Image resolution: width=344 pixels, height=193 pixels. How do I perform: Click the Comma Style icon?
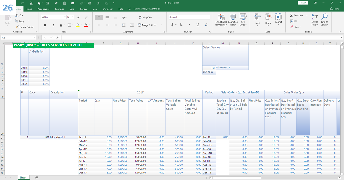pyautogui.click(x=189, y=25)
